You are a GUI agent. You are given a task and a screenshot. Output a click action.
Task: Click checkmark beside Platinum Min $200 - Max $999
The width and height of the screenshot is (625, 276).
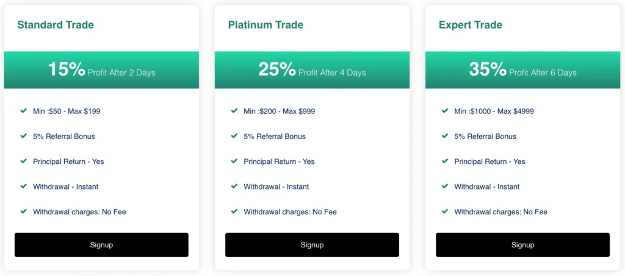tap(234, 111)
